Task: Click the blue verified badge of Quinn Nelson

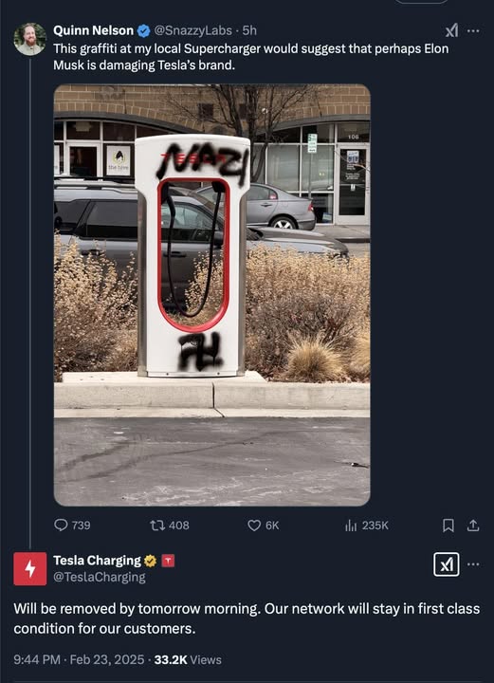Action: (x=143, y=30)
